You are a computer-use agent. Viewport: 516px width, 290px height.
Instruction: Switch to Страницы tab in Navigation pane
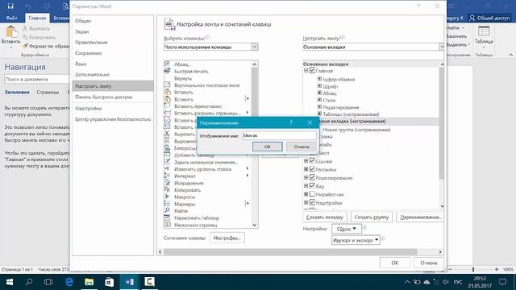[48, 92]
